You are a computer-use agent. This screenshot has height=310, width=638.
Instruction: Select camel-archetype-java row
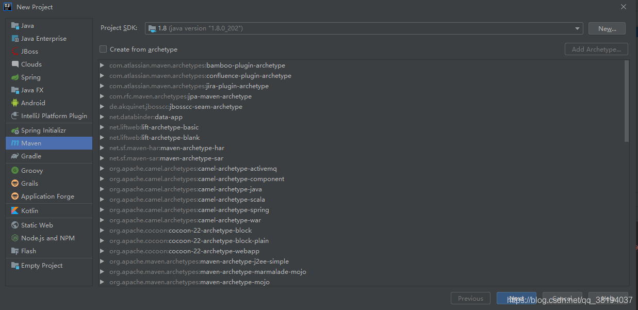361,189
